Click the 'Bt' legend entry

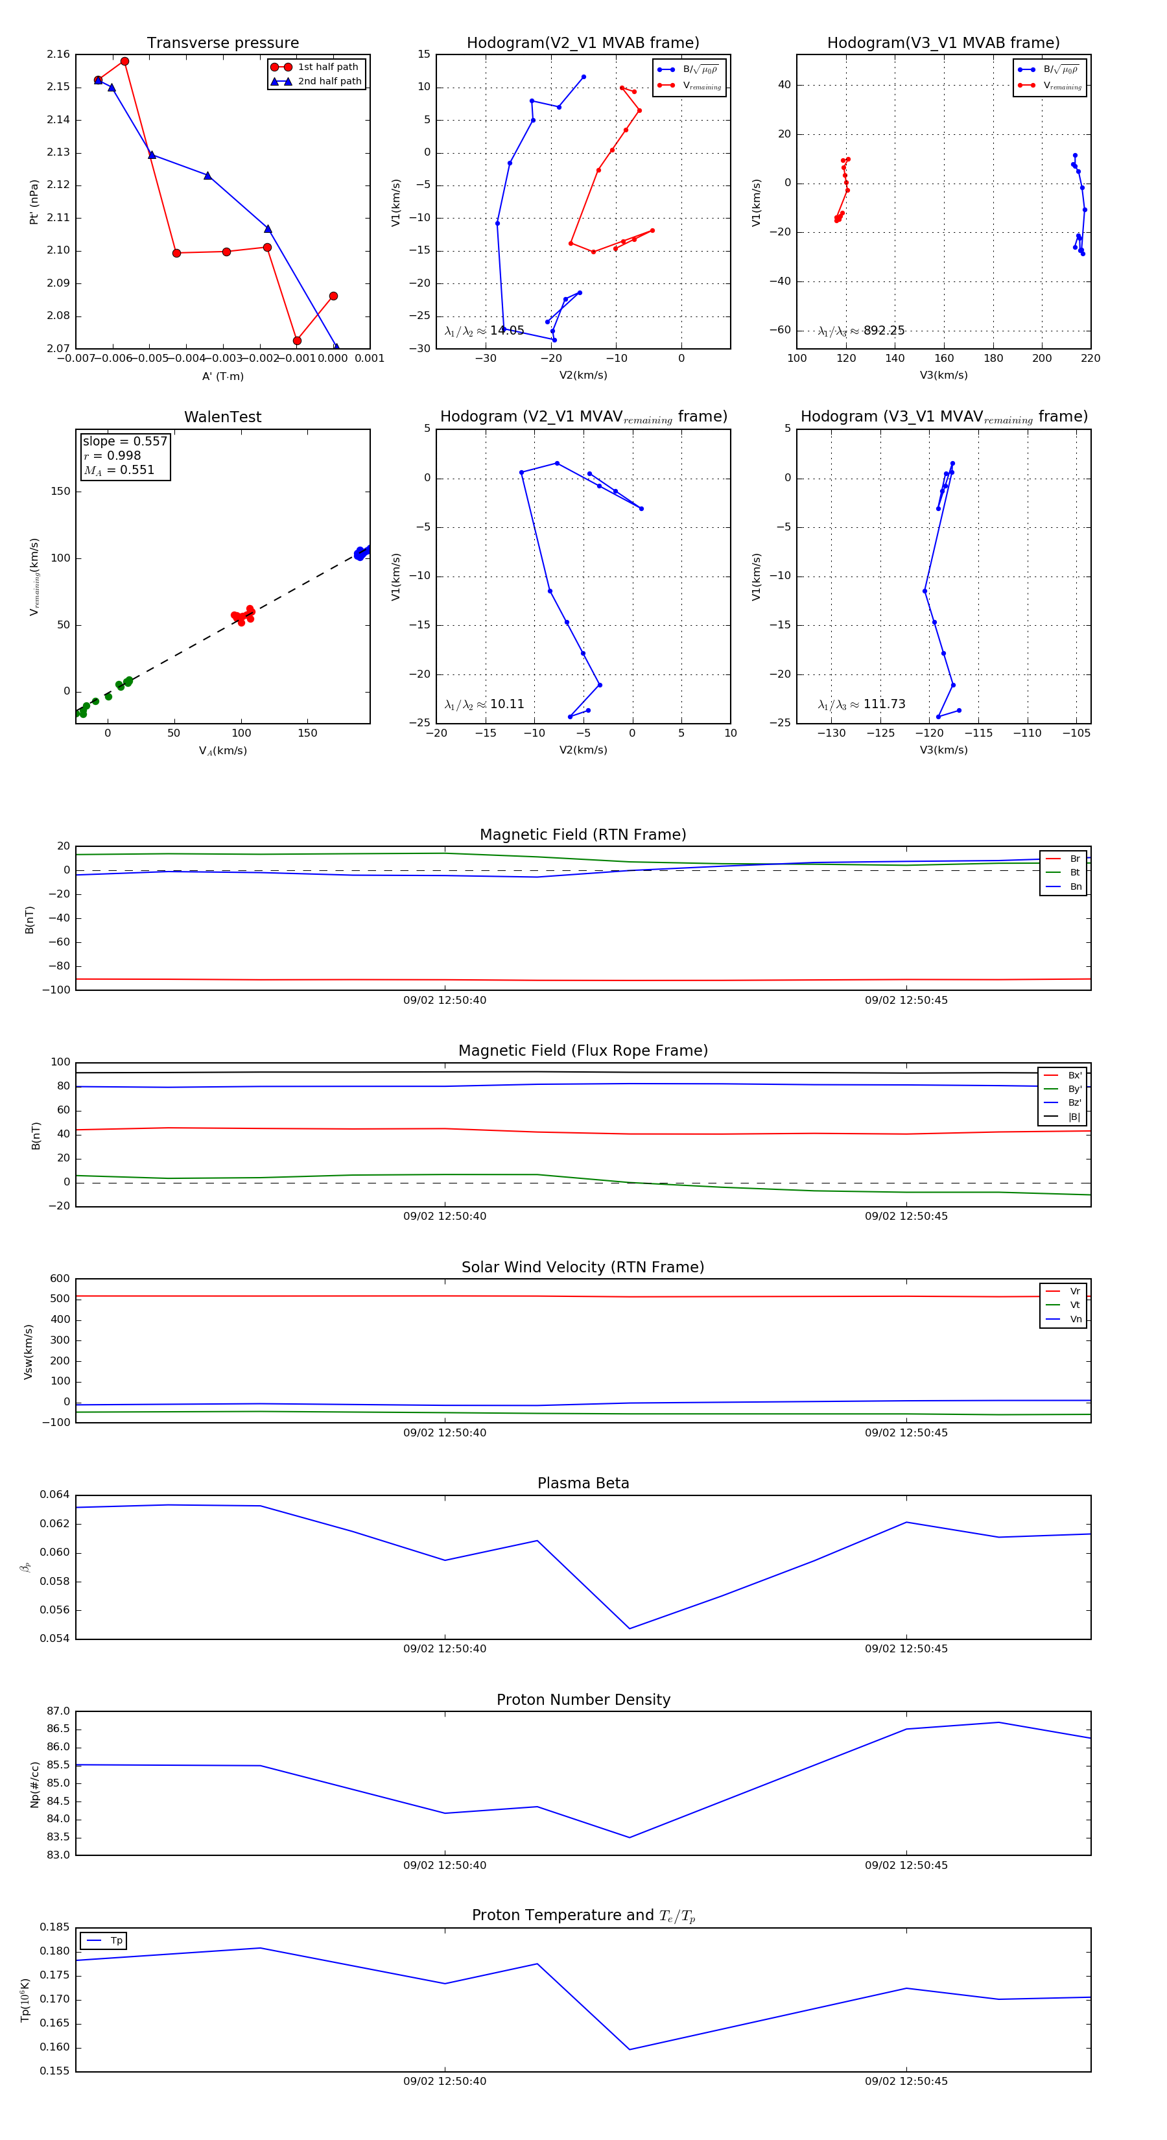click(x=1063, y=873)
